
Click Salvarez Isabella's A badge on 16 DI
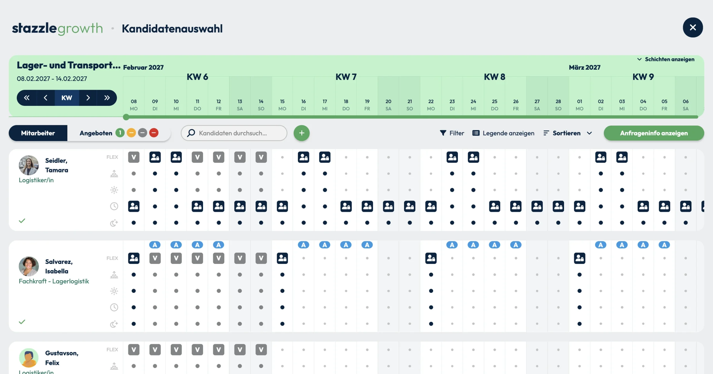coord(304,245)
